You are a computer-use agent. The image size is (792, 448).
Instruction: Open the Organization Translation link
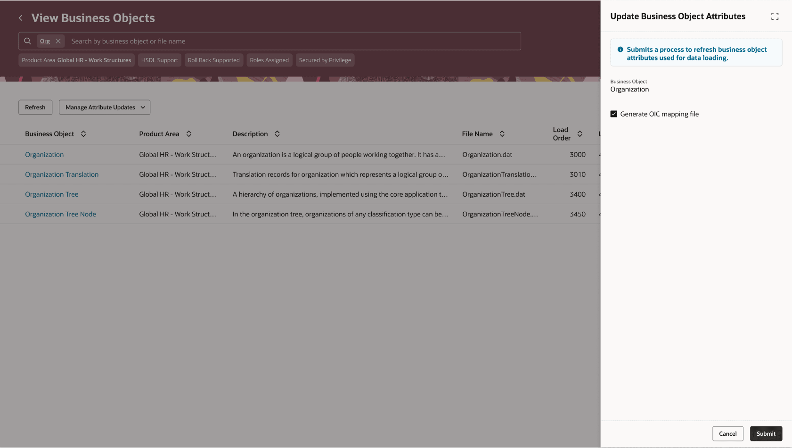tap(62, 174)
